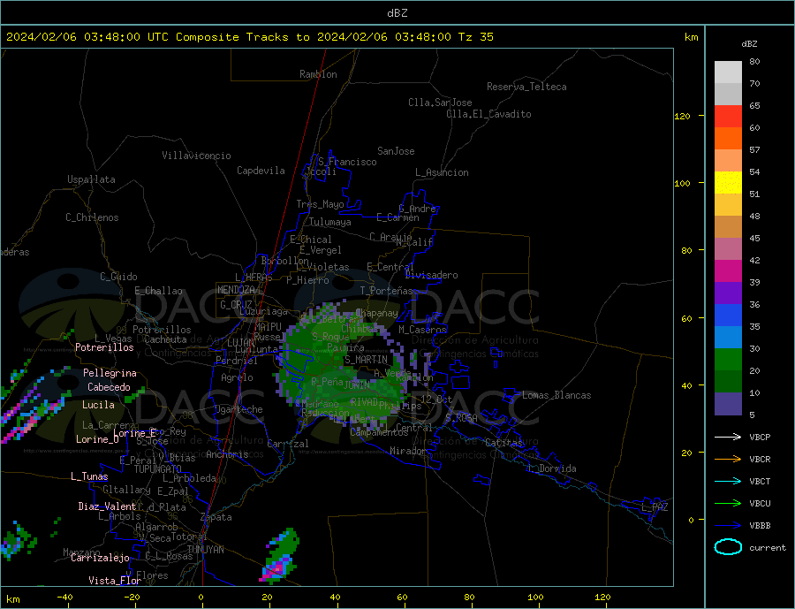Click the 'Villavicencio' place label
This screenshot has height=609, width=795.
coord(196,156)
